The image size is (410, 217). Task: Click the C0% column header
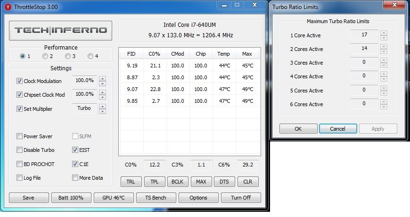(x=155, y=54)
